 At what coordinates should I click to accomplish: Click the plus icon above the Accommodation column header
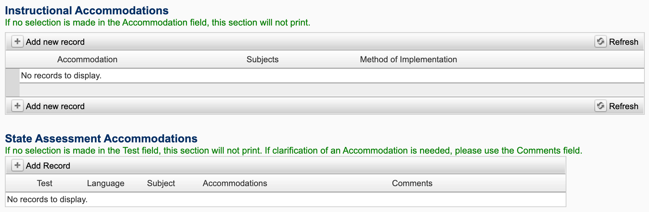coord(17,42)
